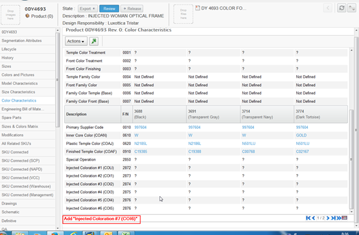Click the Injected Coloration #1 (COLI) row label
This screenshot has height=235, width=359.
pyautogui.click(x=90, y=168)
